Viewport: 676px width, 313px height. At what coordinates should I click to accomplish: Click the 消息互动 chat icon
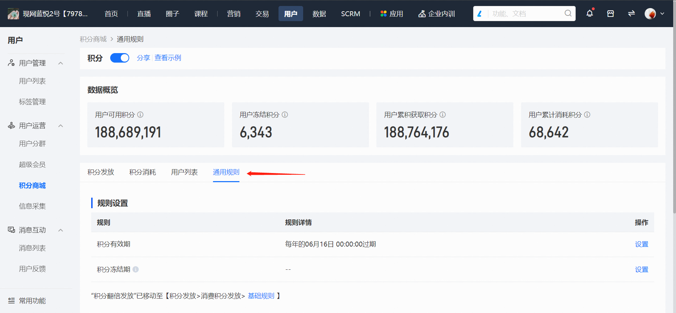(x=11, y=230)
